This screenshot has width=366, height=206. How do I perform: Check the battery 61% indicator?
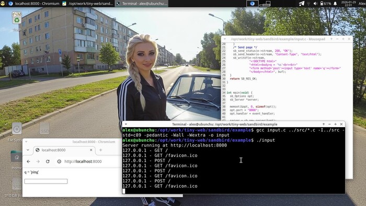click(x=325, y=4)
